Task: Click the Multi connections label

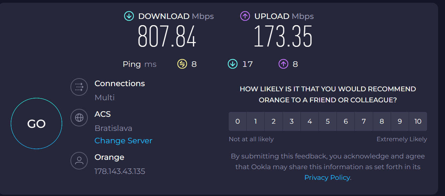Action: [104, 97]
